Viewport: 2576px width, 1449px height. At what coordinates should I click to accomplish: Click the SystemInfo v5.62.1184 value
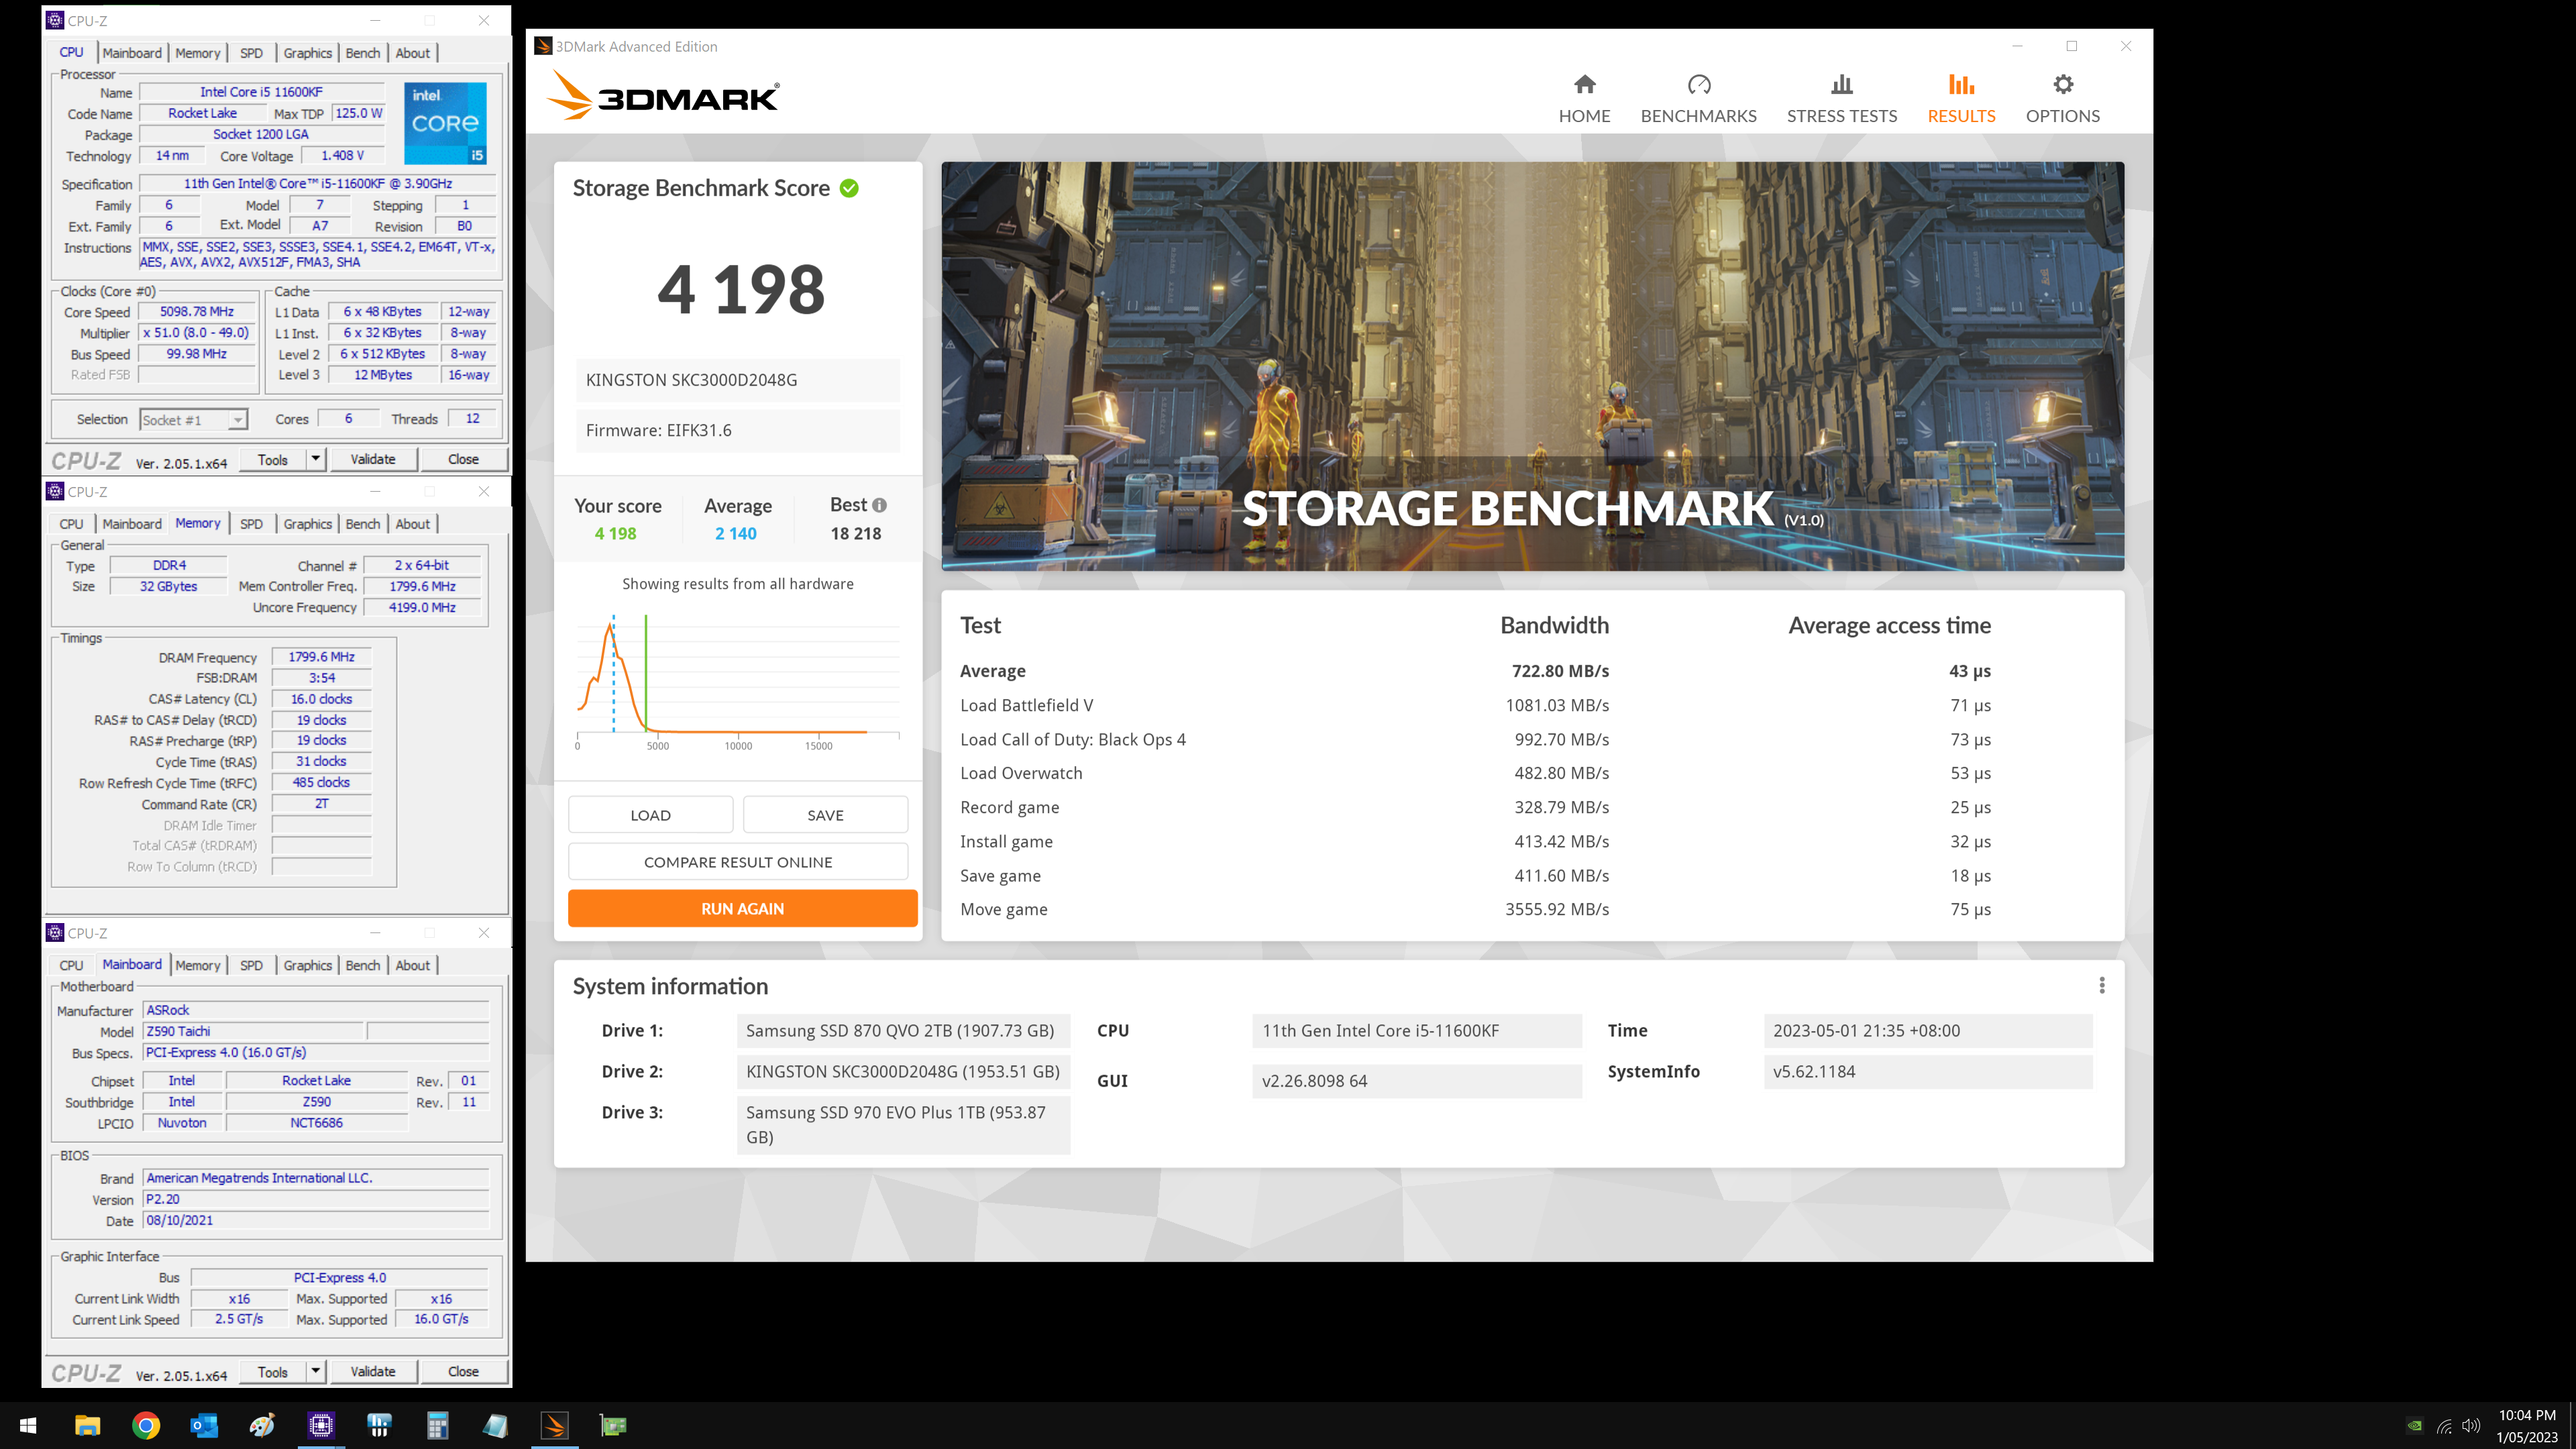1928,1071
